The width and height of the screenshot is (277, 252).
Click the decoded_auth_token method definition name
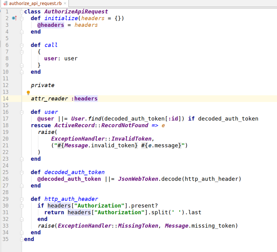75,172
